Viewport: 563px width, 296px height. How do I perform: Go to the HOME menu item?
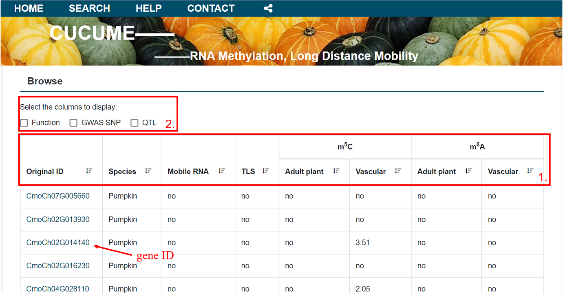click(29, 8)
